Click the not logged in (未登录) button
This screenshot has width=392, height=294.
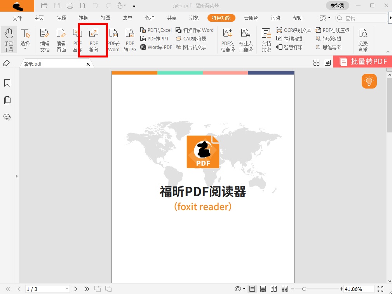point(337,5)
